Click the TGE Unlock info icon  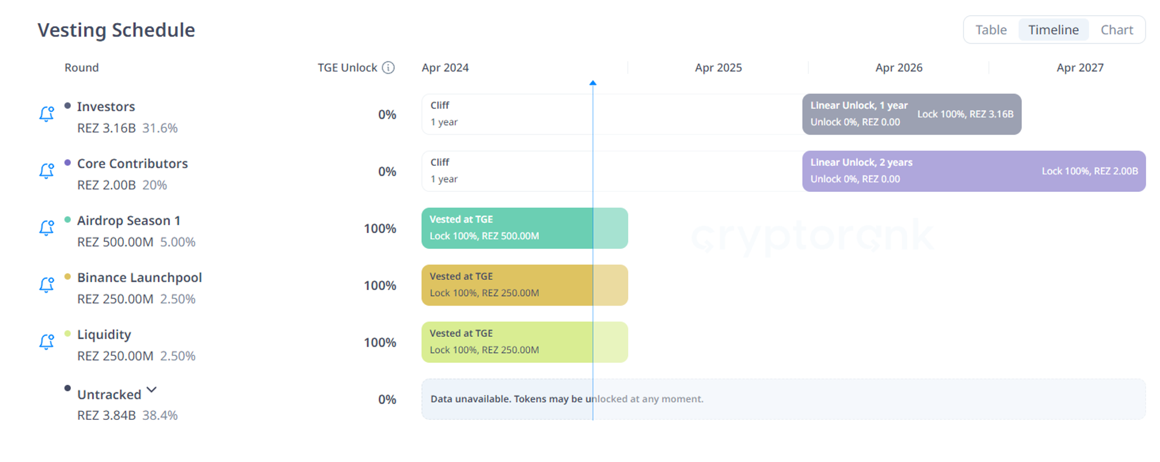point(389,68)
